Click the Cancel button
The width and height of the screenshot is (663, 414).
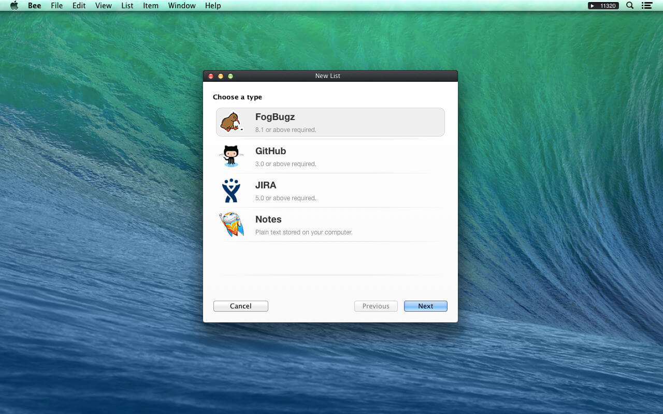tap(241, 306)
